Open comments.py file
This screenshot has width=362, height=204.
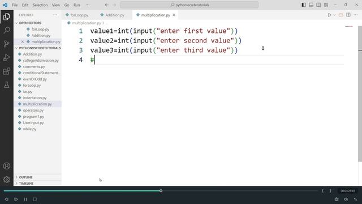point(34,67)
